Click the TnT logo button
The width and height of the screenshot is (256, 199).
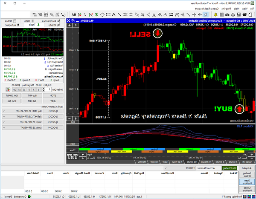(x=73, y=156)
